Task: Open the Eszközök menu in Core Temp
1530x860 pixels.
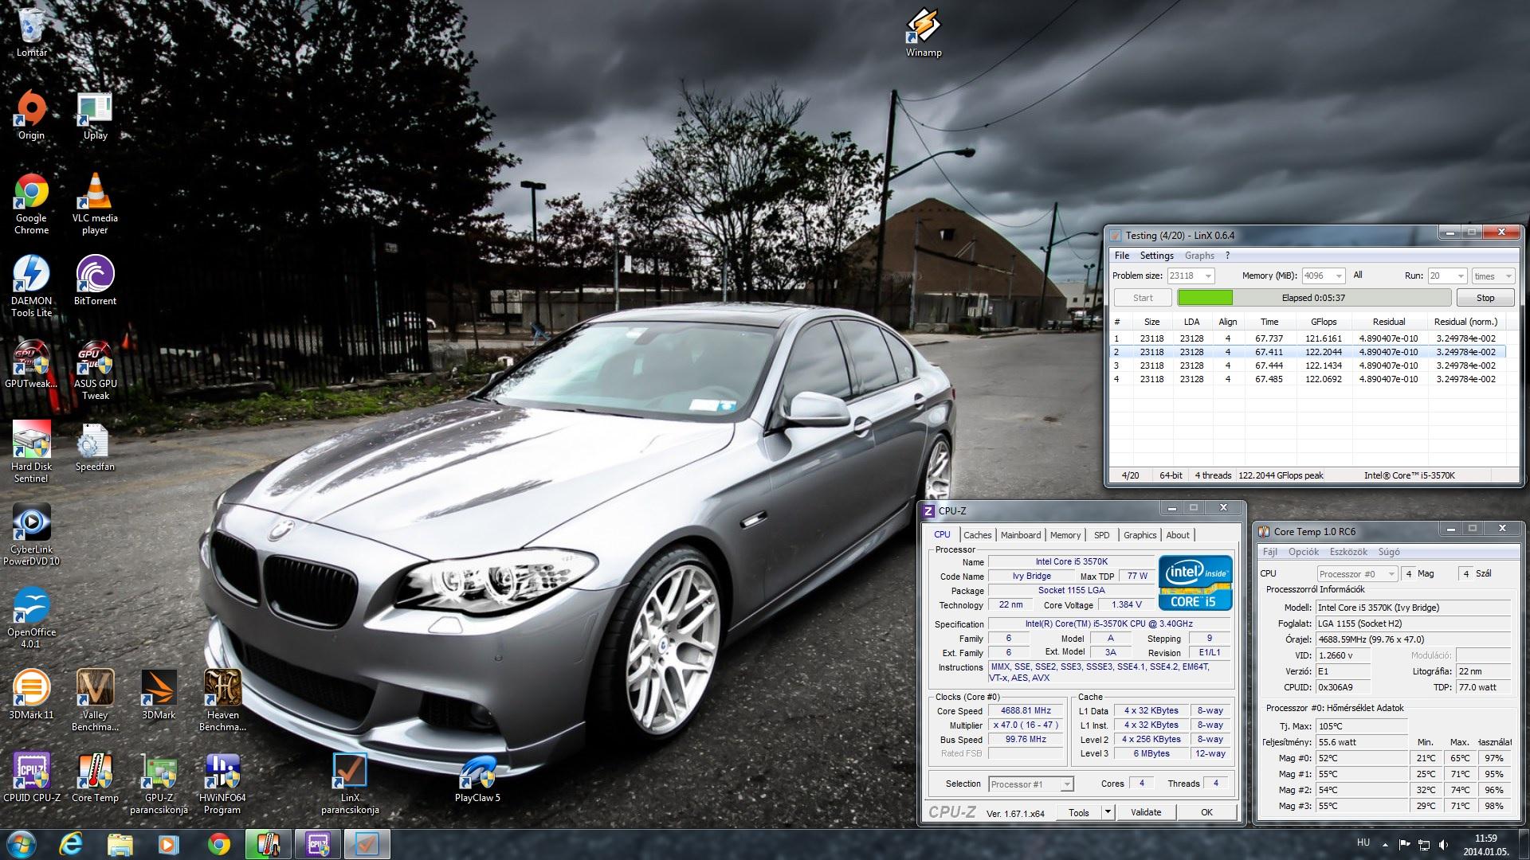Action: 1348,552
